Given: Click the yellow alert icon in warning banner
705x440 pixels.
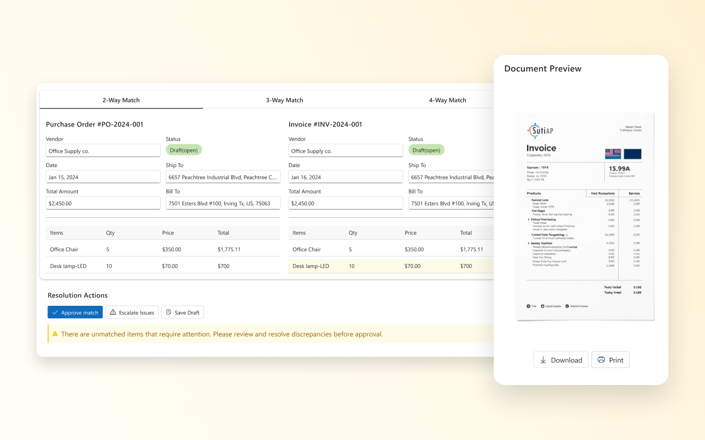Looking at the screenshot, I should 55,334.
